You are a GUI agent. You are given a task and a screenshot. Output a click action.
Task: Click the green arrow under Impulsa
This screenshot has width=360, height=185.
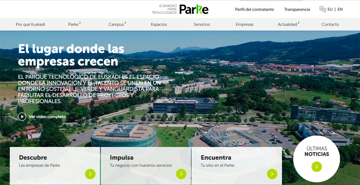[181, 174]
